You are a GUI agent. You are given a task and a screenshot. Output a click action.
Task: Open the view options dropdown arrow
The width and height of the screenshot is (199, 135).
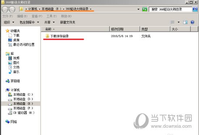pos(179,22)
